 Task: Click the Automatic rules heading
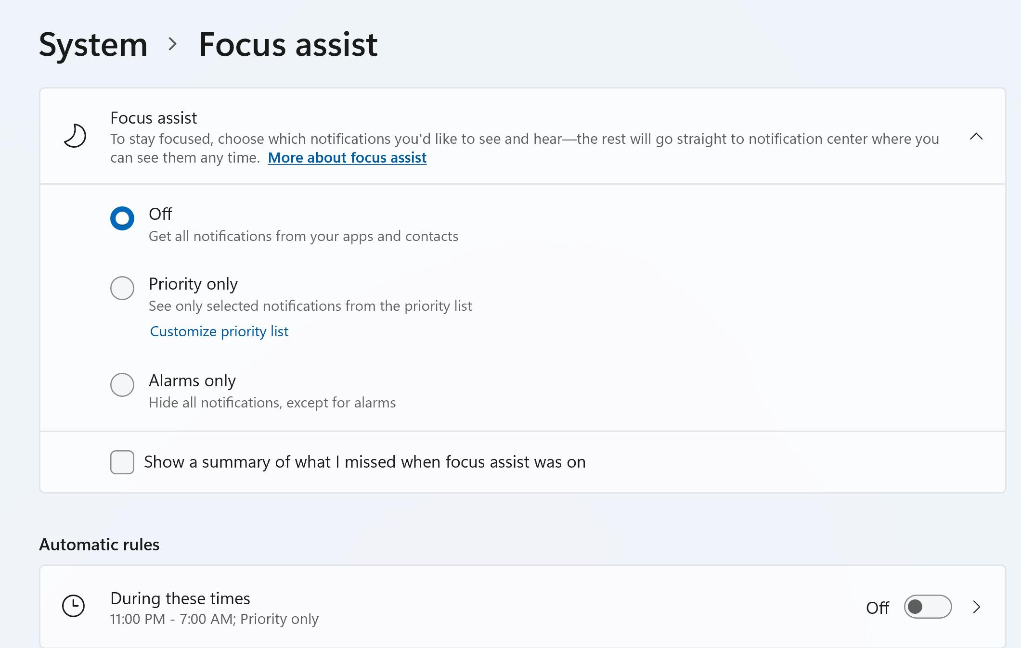click(x=99, y=545)
